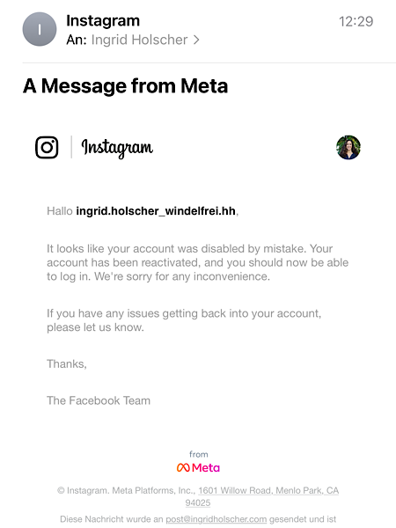396x528 pixels.
Task: Tap the 'from' label above Meta
Action: 199,454
